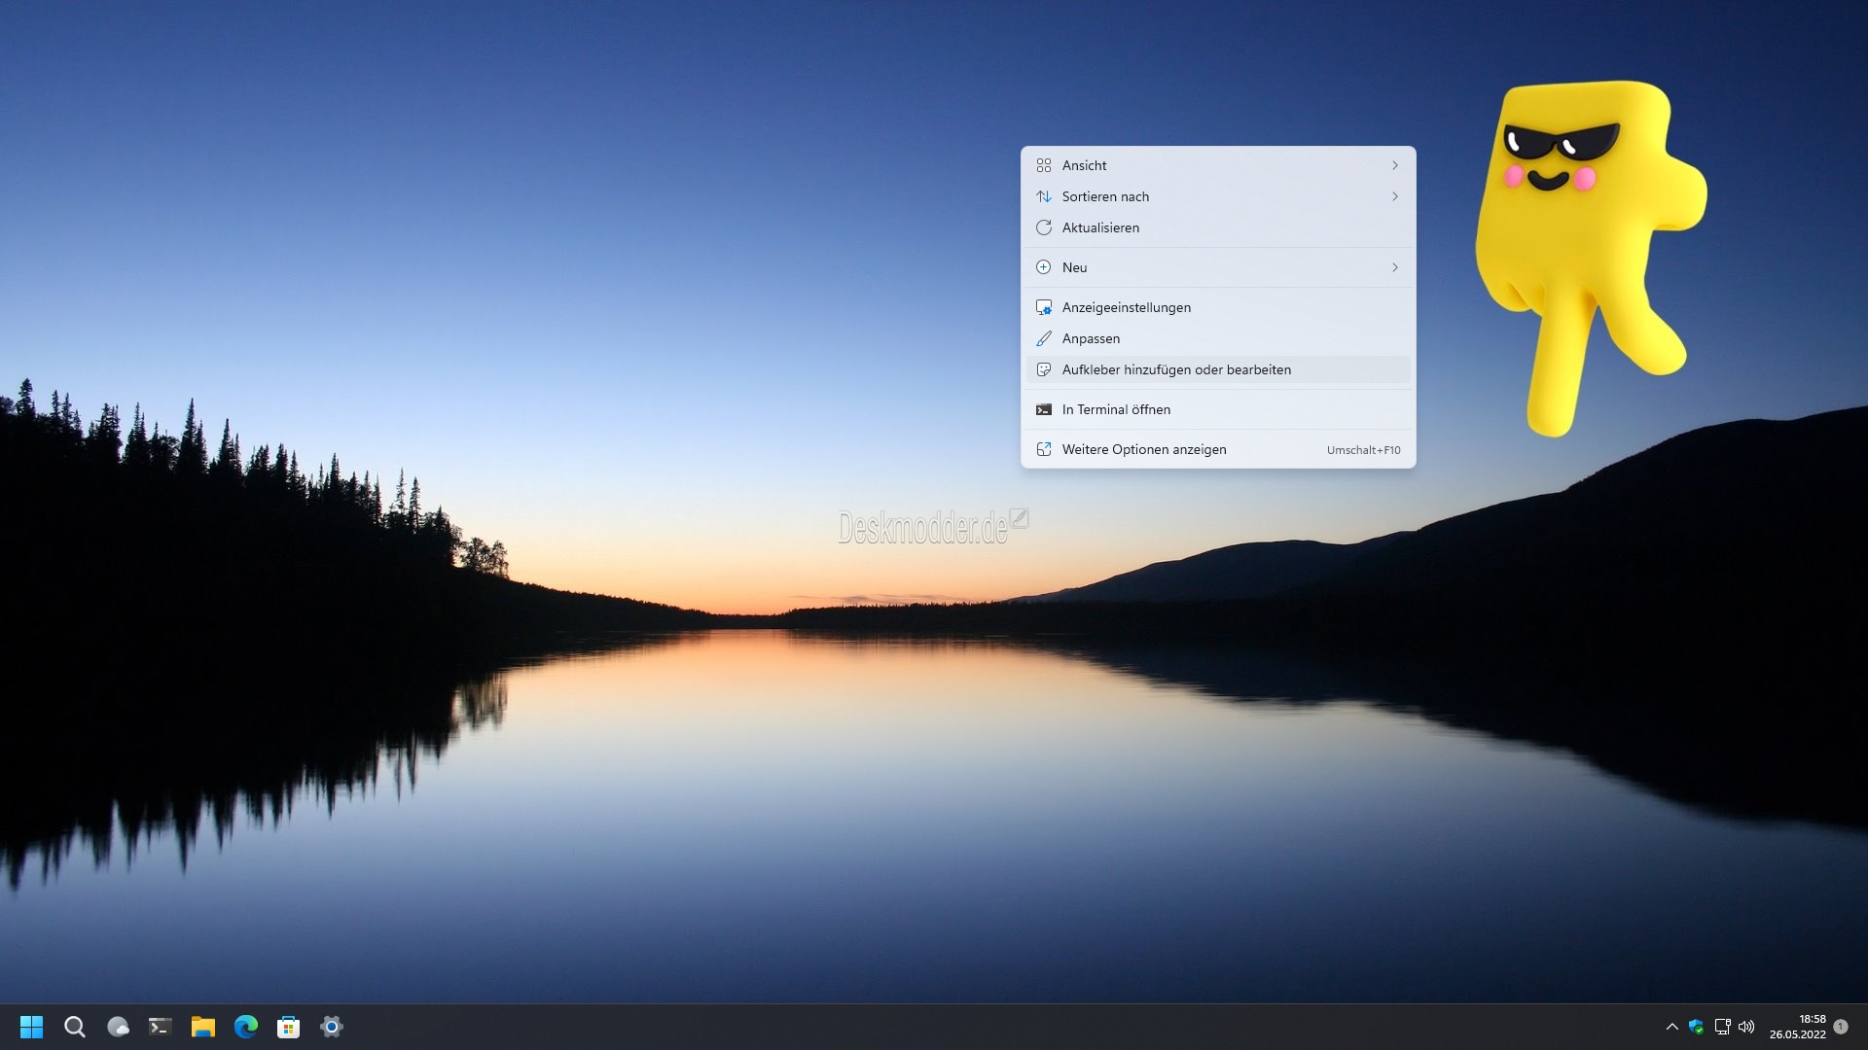The width and height of the screenshot is (1868, 1050).
Task: Click the Neu plus icon
Action: point(1044,267)
